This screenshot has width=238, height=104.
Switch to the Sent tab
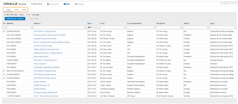coord(16,10)
